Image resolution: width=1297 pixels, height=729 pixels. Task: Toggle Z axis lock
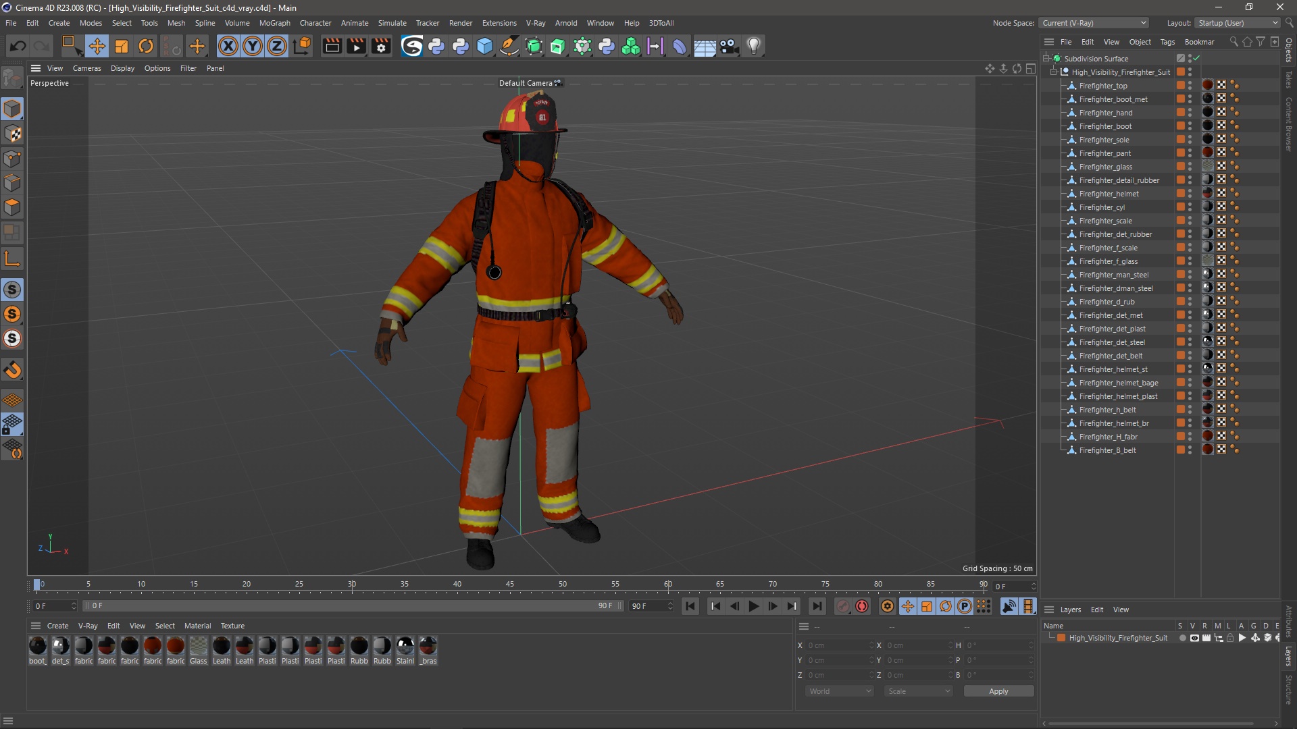click(x=277, y=46)
